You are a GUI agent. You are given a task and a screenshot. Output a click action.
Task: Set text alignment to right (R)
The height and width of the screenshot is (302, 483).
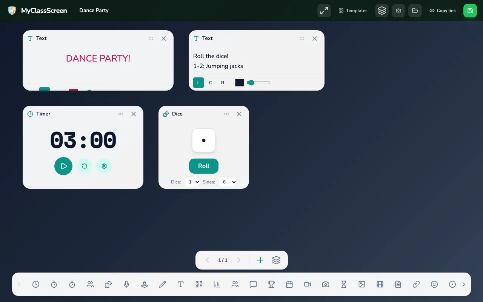(223, 83)
